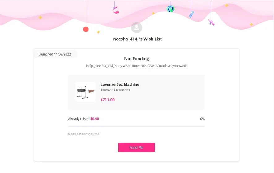The width and height of the screenshot is (274, 173).
Task: Click the Fund Me button
Action: click(x=136, y=147)
